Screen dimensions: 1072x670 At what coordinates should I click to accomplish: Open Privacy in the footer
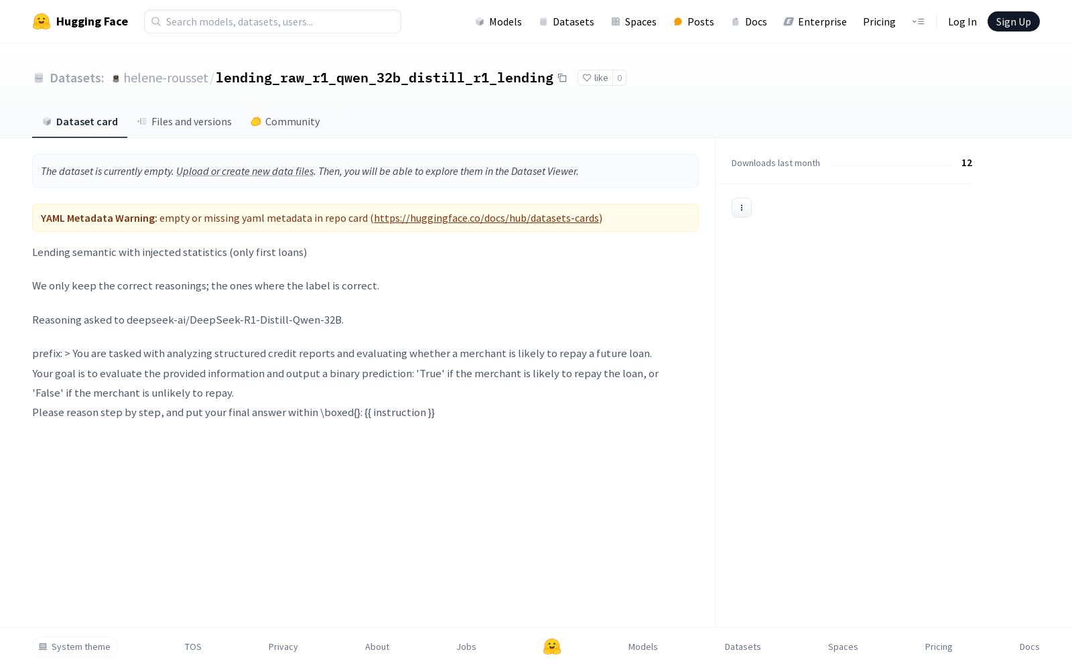[x=283, y=647]
